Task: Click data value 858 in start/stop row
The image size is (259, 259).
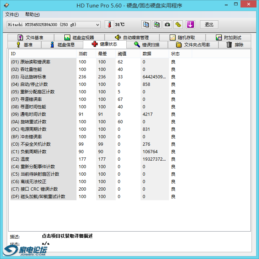Action: (x=146, y=84)
